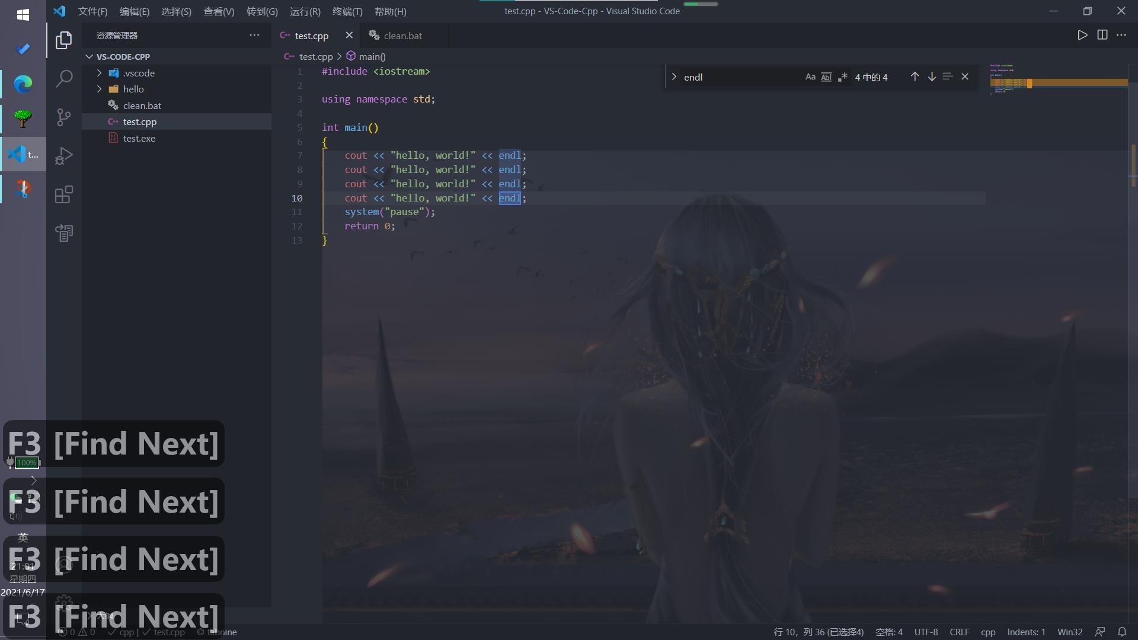The width and height of the screenshot is (1138, 640).
Task: Close the find widget
Action: tap(965, 77)
